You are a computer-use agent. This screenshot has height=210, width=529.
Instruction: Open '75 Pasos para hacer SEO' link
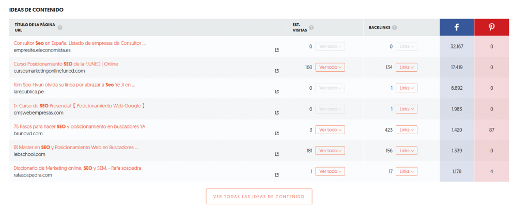pos(80,127)
